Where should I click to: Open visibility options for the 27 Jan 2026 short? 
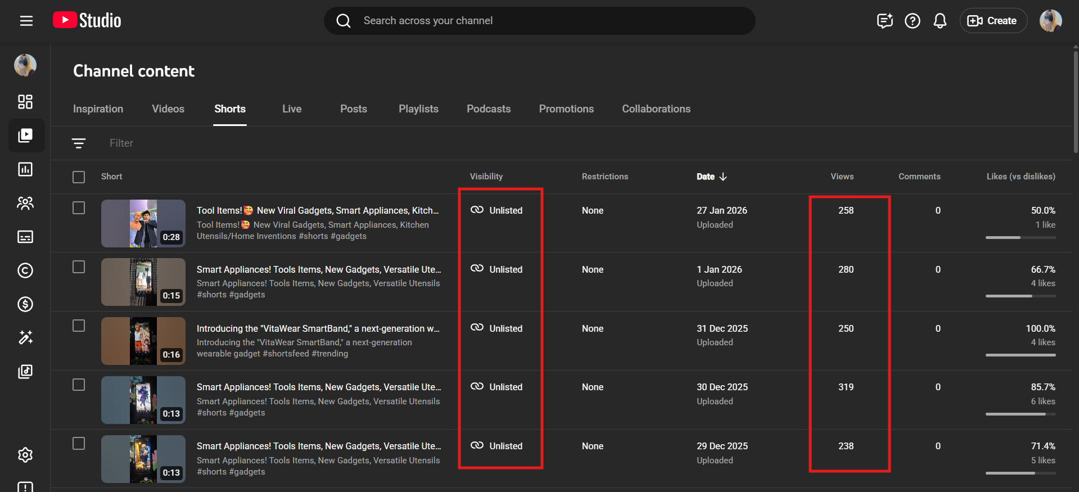497,210
